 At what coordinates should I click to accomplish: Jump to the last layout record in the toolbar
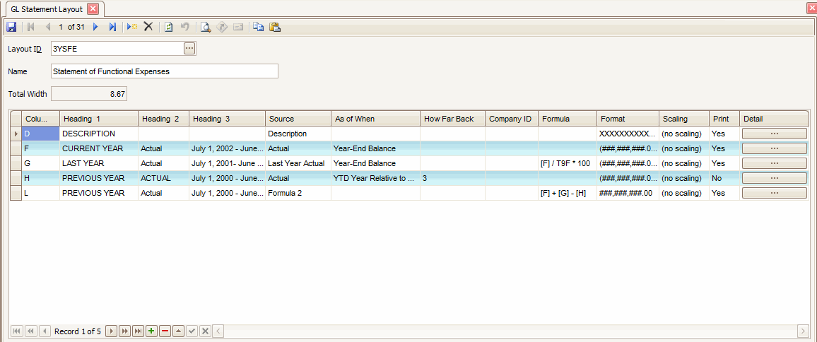coord(112,27)
